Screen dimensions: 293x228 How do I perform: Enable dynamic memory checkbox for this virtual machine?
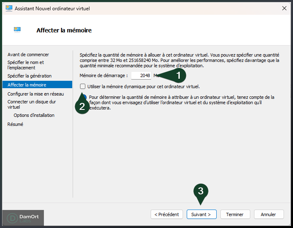[x=82, y=87]
